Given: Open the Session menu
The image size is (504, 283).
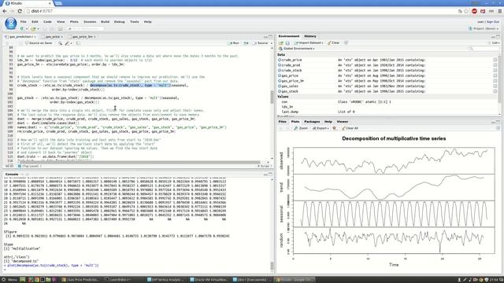Looking at the screenshot, I should (90, 22).
